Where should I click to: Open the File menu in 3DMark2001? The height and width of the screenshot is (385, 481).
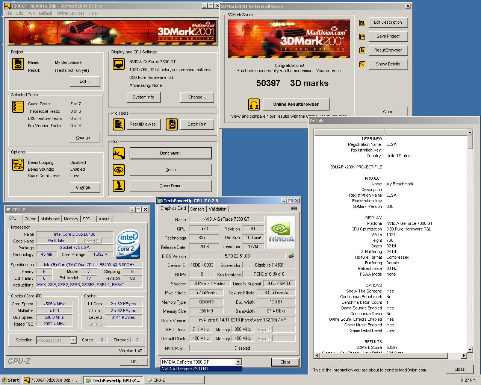pyautogui.click(x=9, y=13)
